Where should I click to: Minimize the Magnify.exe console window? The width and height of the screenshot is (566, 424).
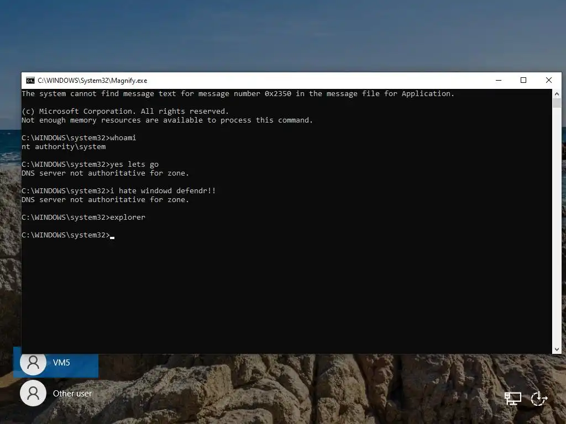click(499, 81)
